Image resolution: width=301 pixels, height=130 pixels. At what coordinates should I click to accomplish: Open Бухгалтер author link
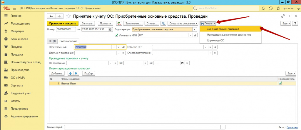point(292,127)
